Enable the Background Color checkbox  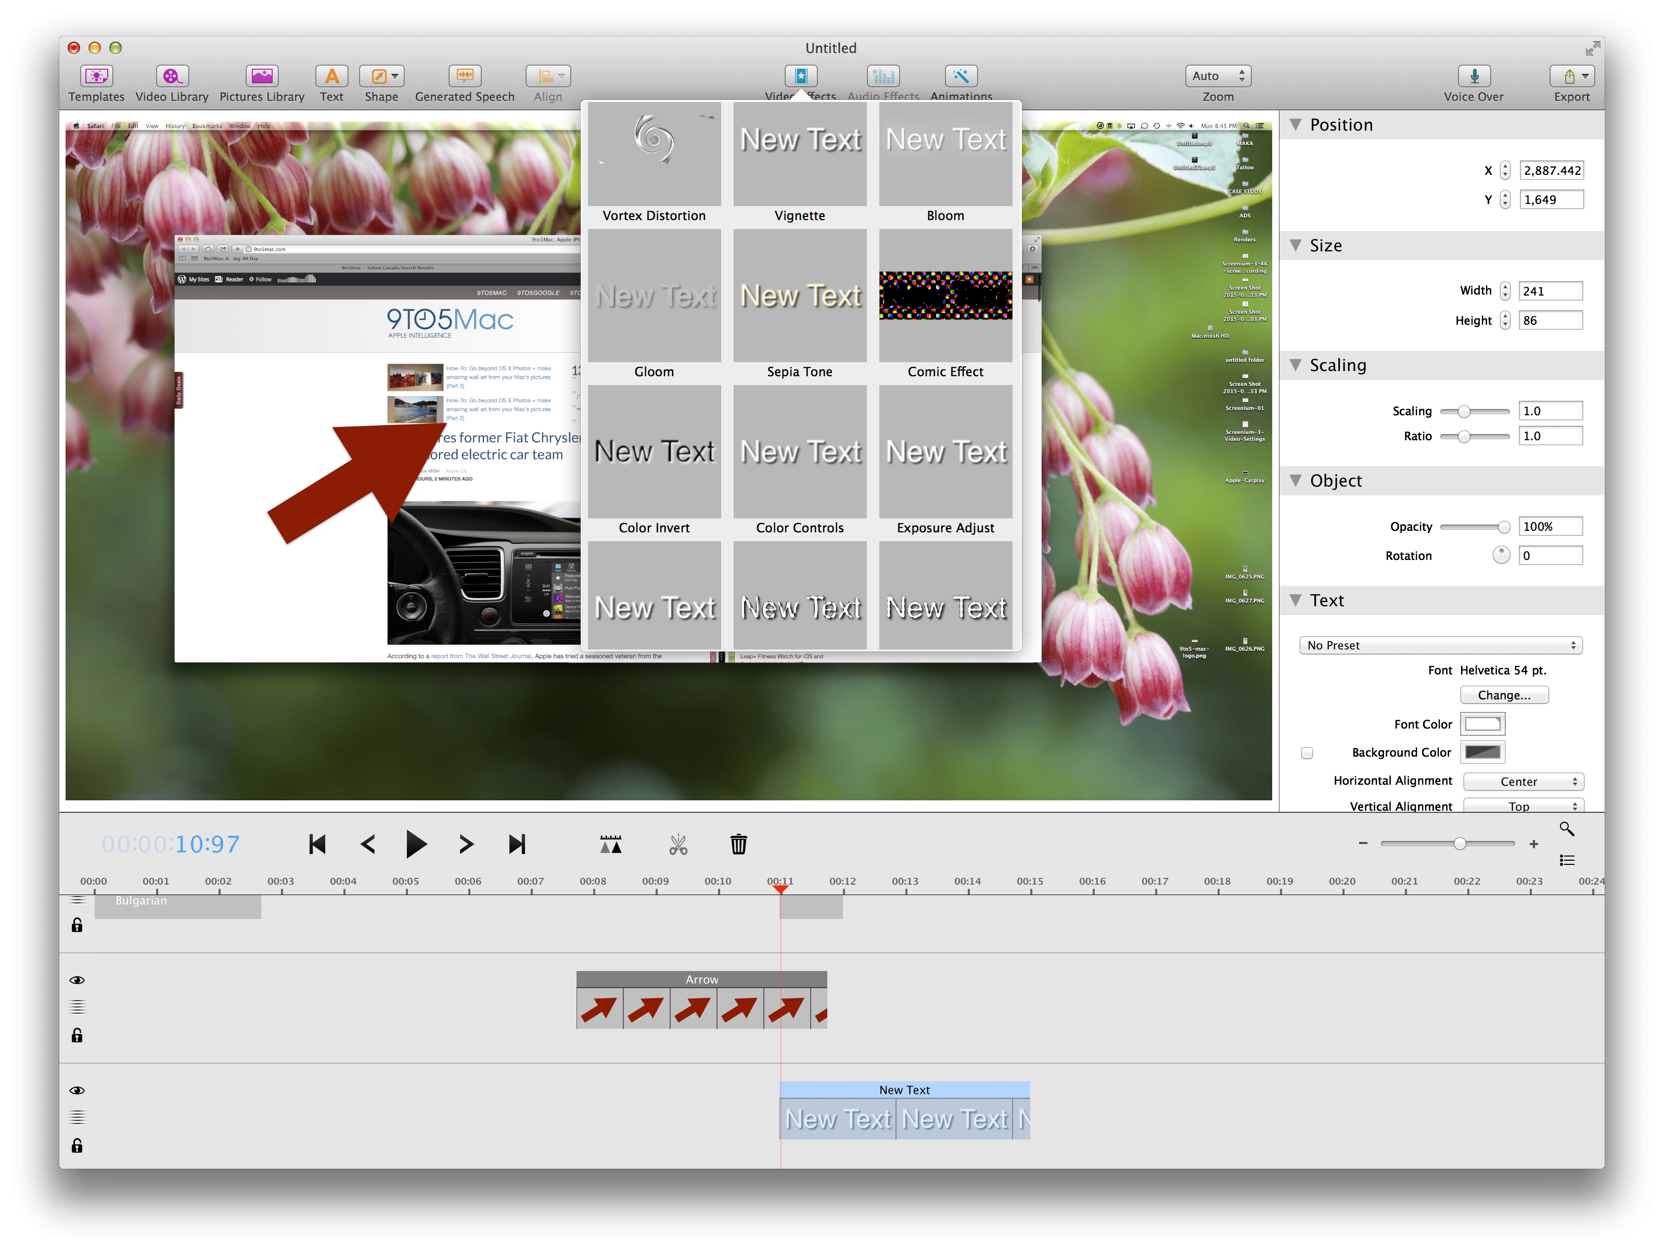1307,753
